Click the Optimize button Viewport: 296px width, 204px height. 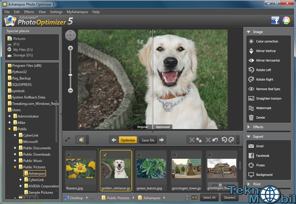coord(128,140)
